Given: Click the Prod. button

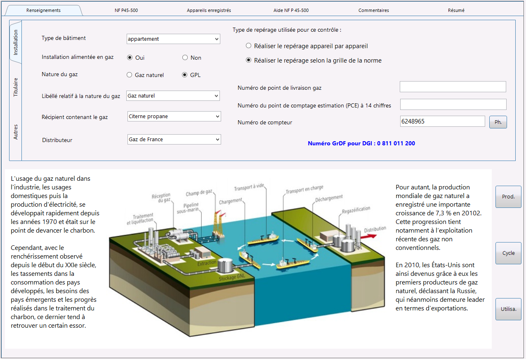Looking at the screenshot, I should [x=508, y=196].
